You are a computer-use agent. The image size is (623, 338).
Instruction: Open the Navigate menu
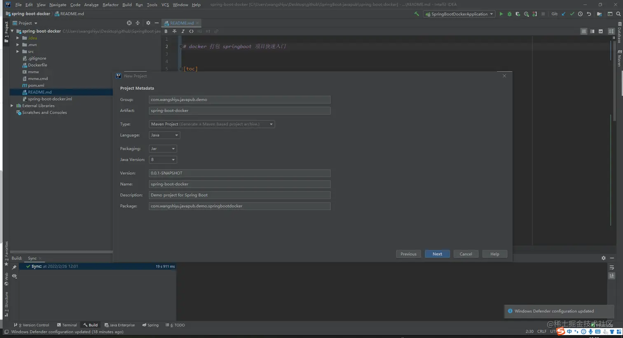click(58, 5)
